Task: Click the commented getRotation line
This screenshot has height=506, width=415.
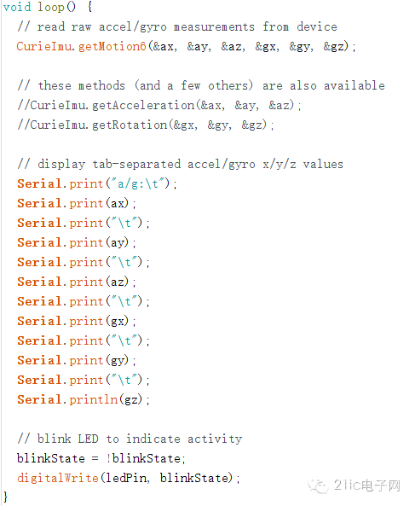Action: (146, 125)
